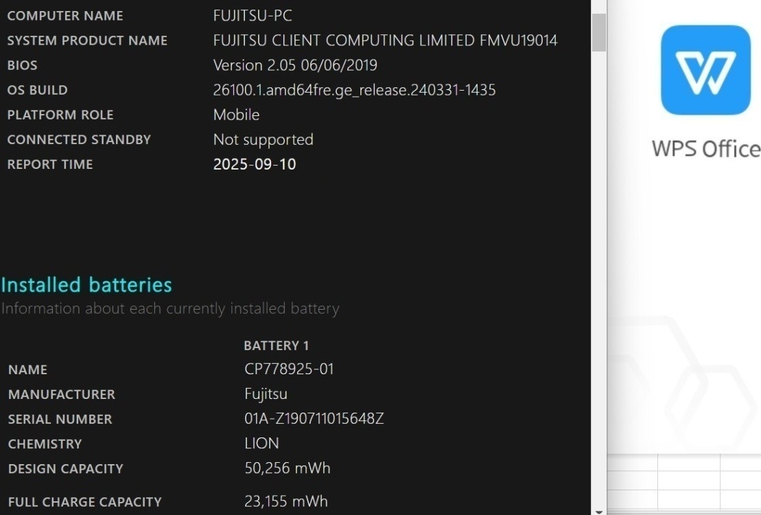Select the battery name CP778925-01

[x=290, y=369]
